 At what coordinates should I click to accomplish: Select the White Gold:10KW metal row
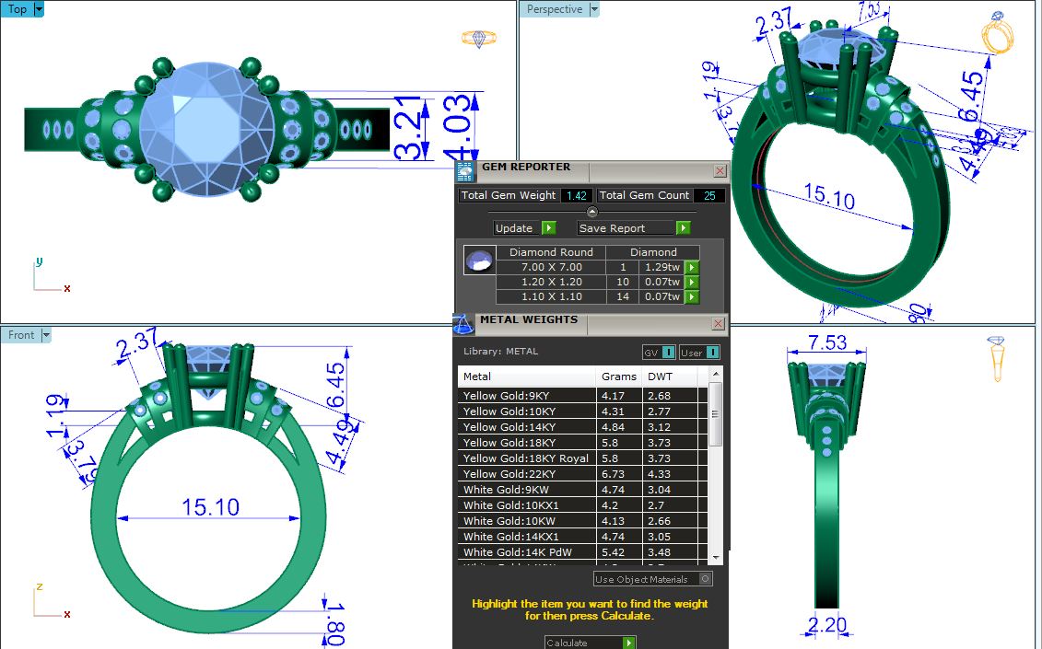point(526,521)
